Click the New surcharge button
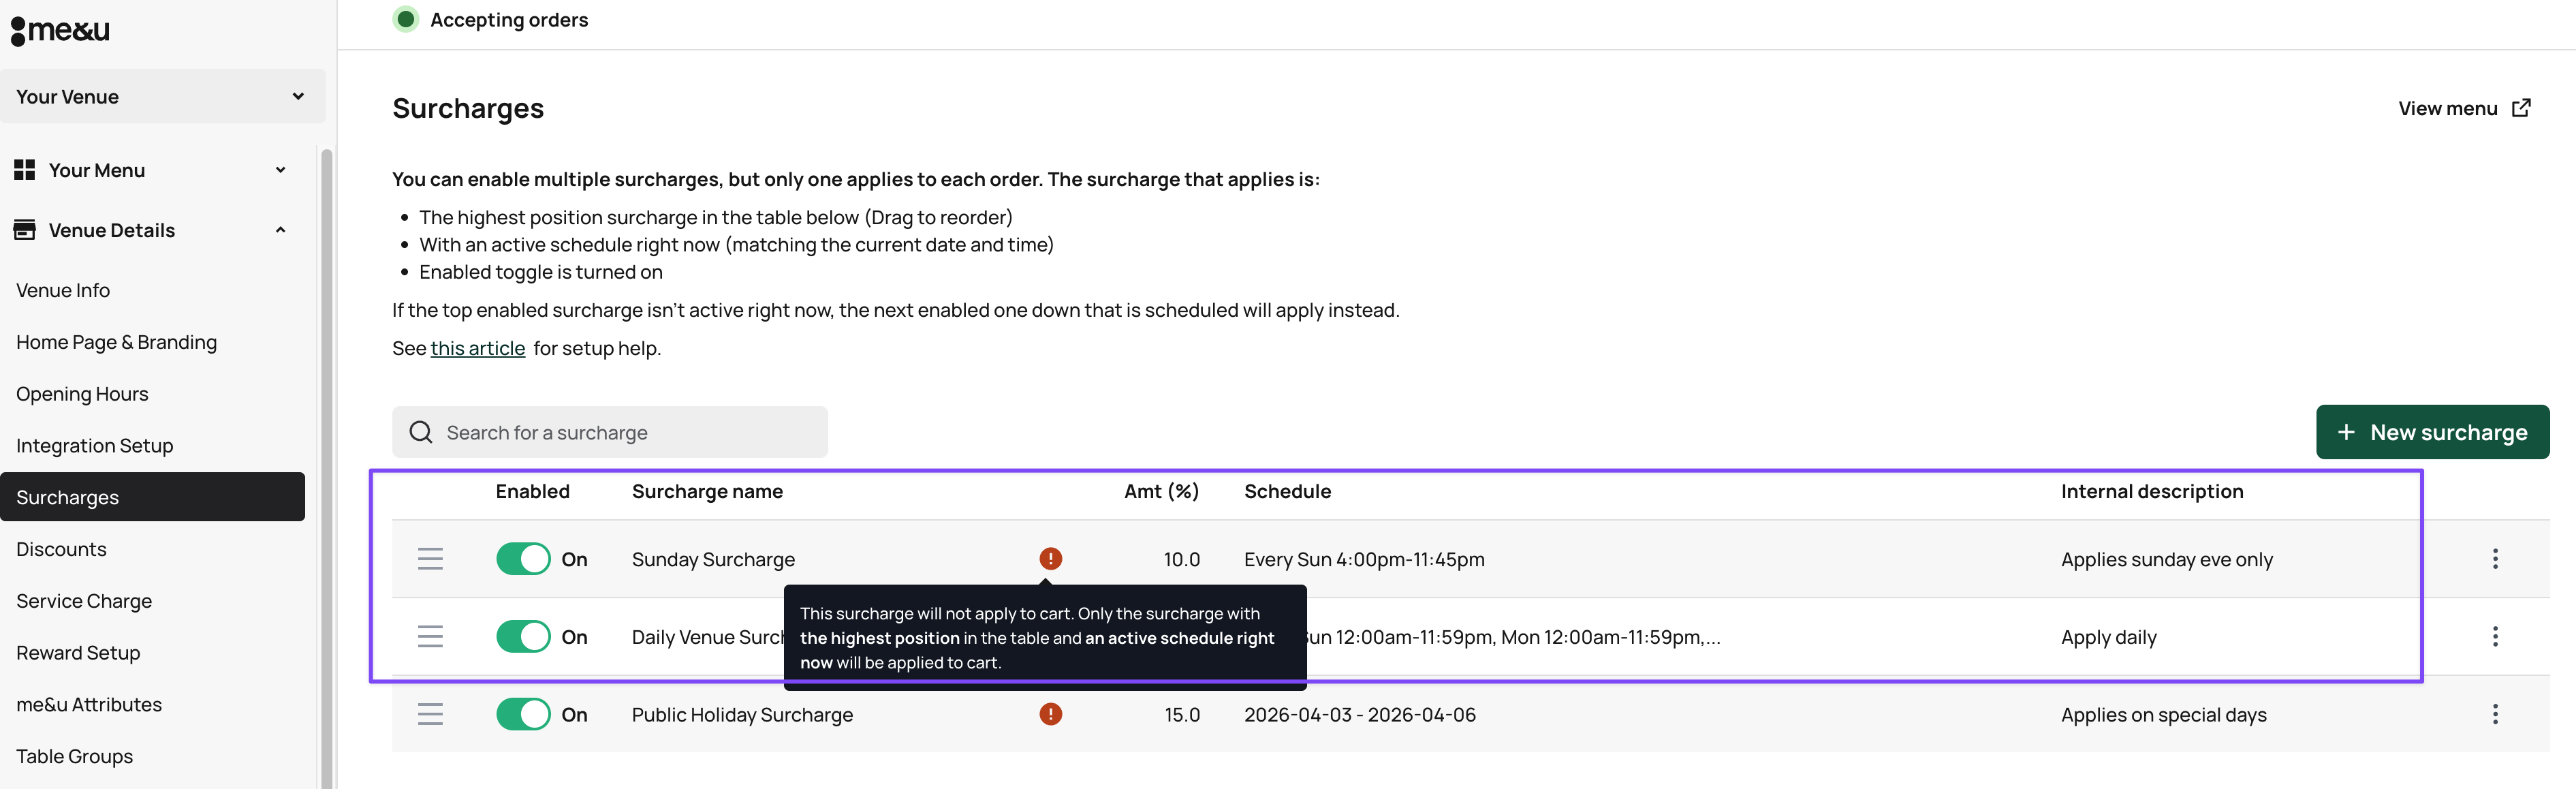The width and height of the screenshot is (2576, 789). [2431, 432]
